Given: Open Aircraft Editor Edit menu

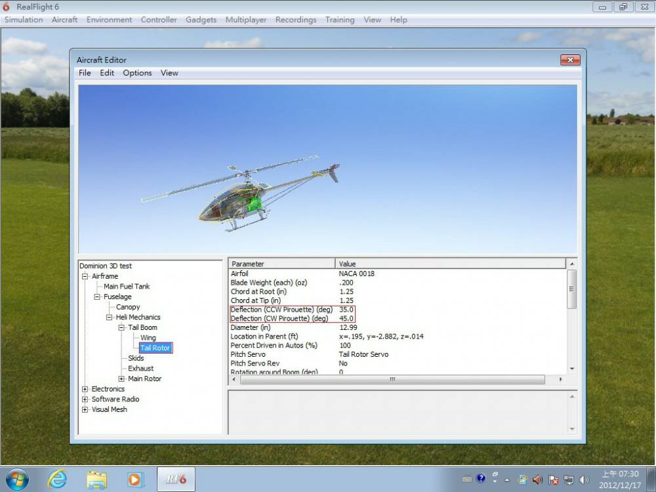Looking at the screenshot, I should (107, 73).
